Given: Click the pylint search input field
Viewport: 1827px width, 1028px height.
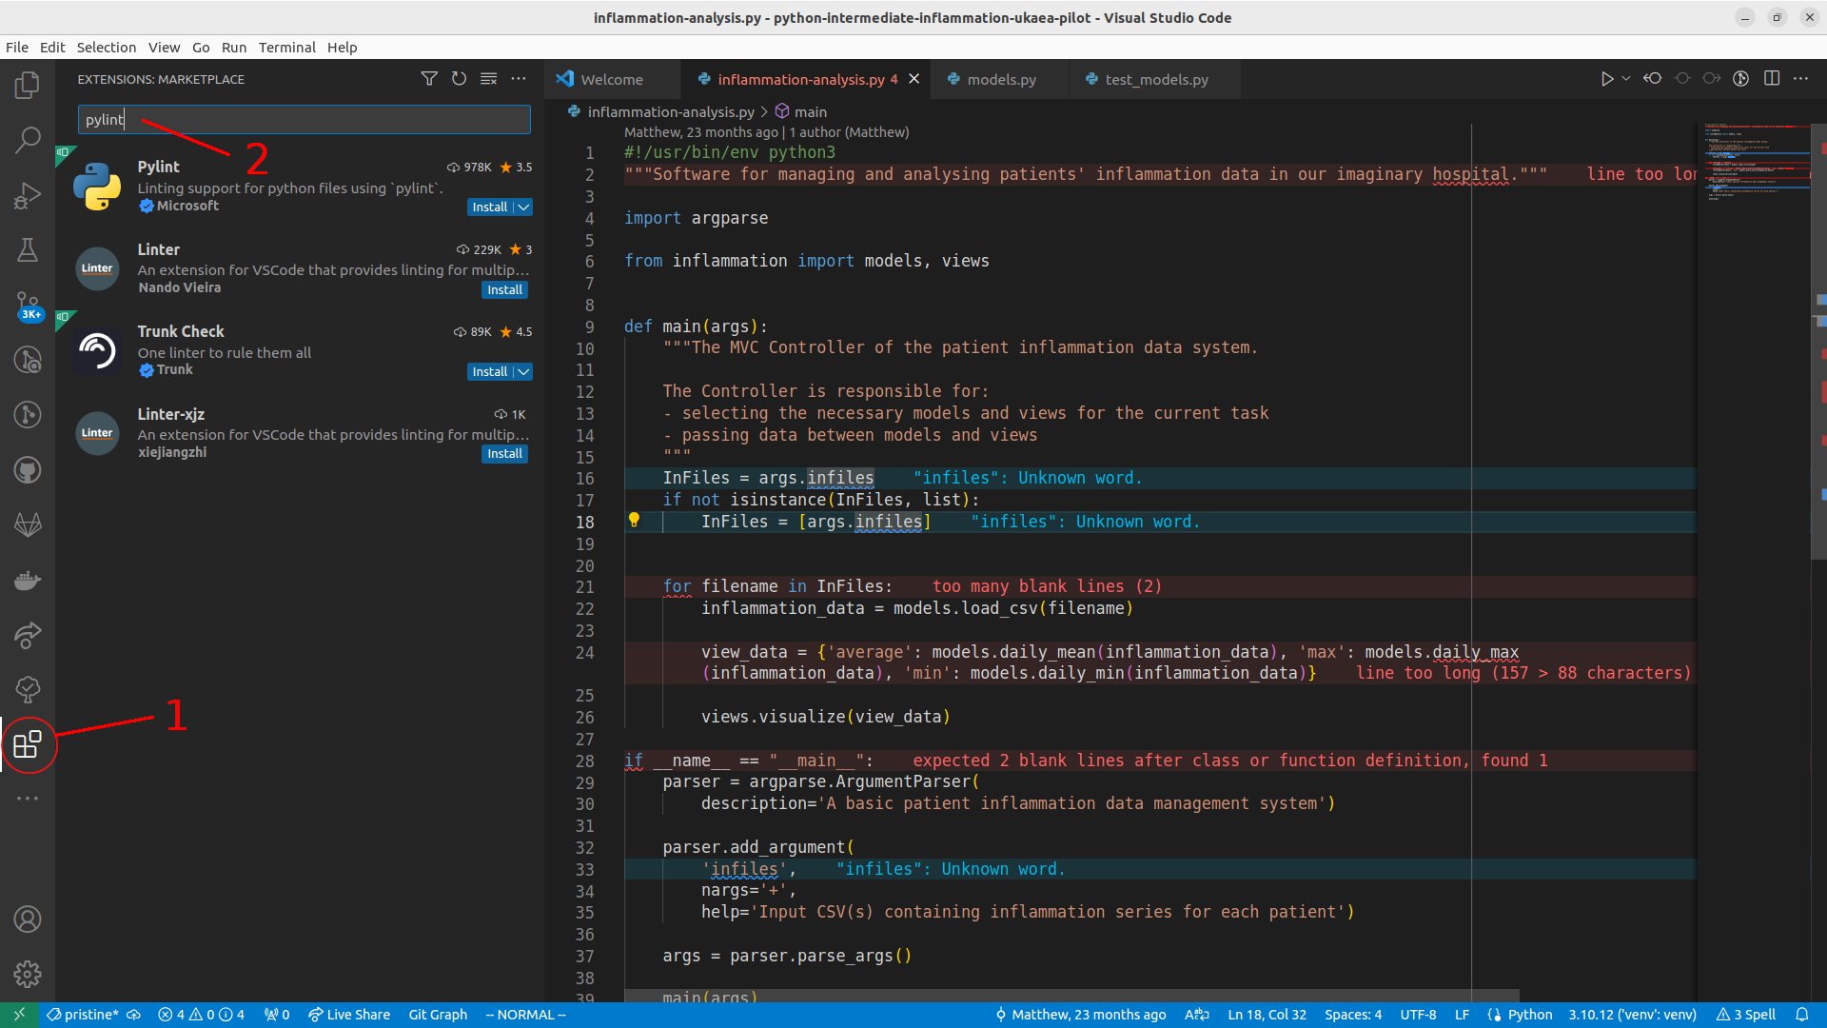Looking at the screenshot, I should pyautogui.click(x=303, y=119).
